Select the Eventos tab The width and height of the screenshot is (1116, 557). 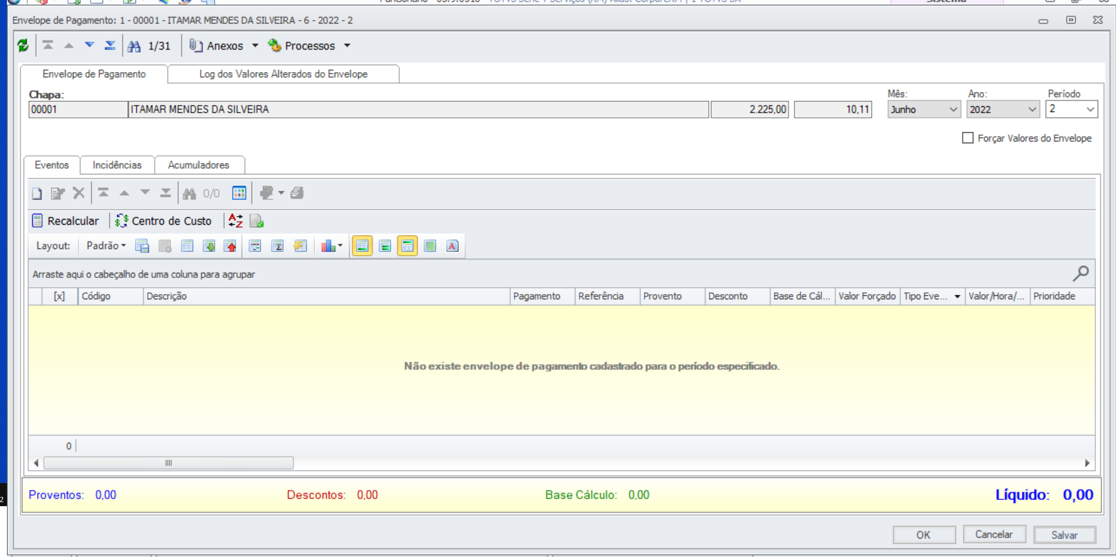(x=51, y=165)
